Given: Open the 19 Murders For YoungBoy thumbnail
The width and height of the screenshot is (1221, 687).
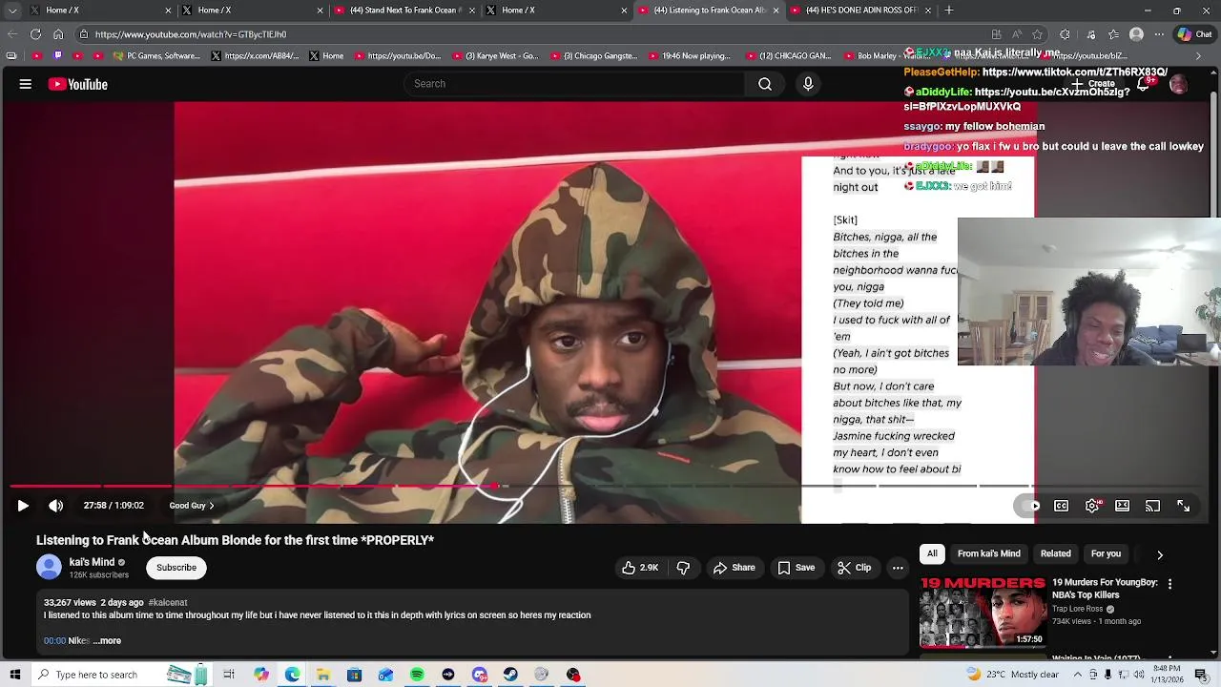Looking at the screenshot, I should pyautogui.click(x=982, y=612).
